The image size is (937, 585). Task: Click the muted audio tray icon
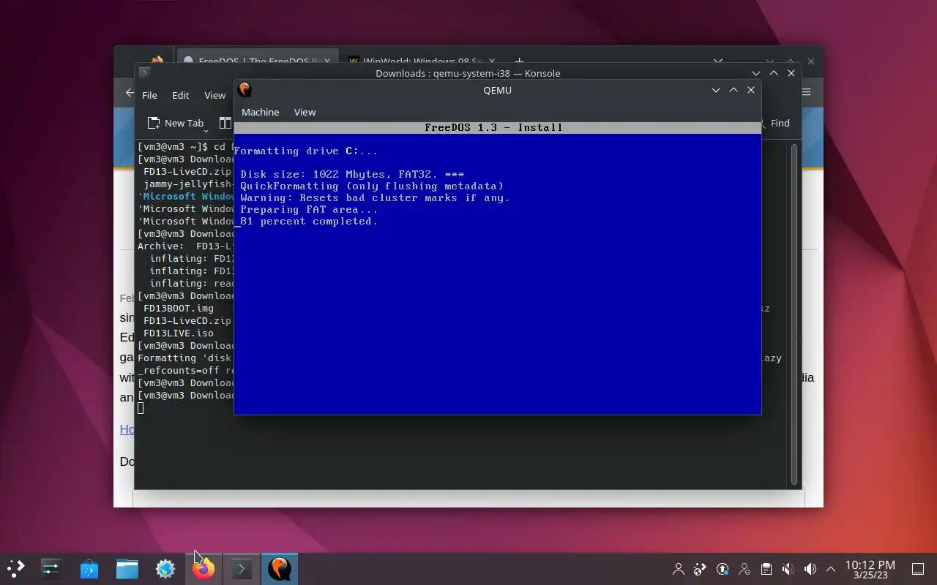tap(788, 569)
